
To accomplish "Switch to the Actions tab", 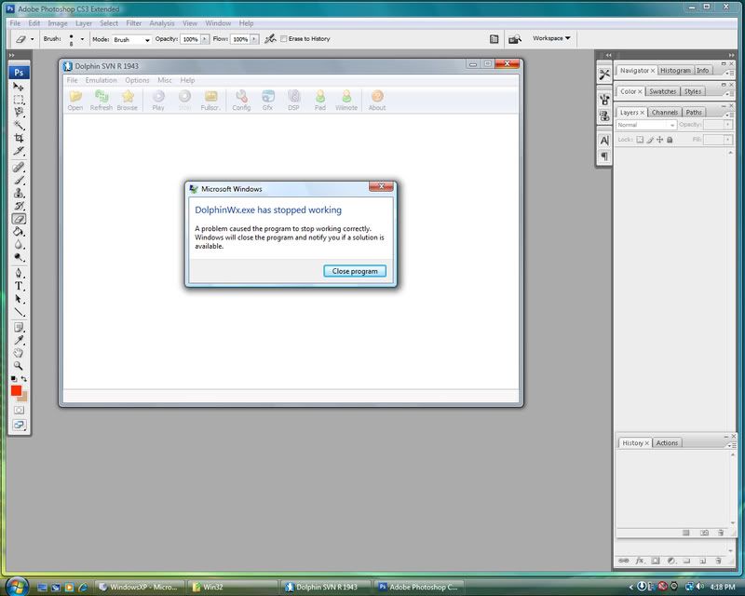I will click(x=667, y=442).
